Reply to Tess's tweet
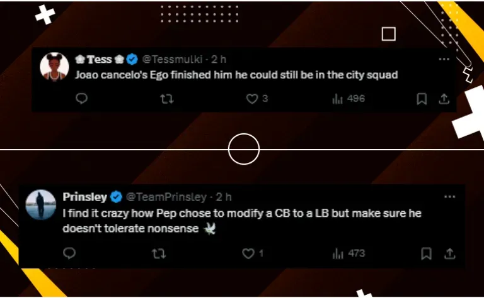Image resolution: width=484 pixels, height=298 pixels. click(x=81, y=99)
